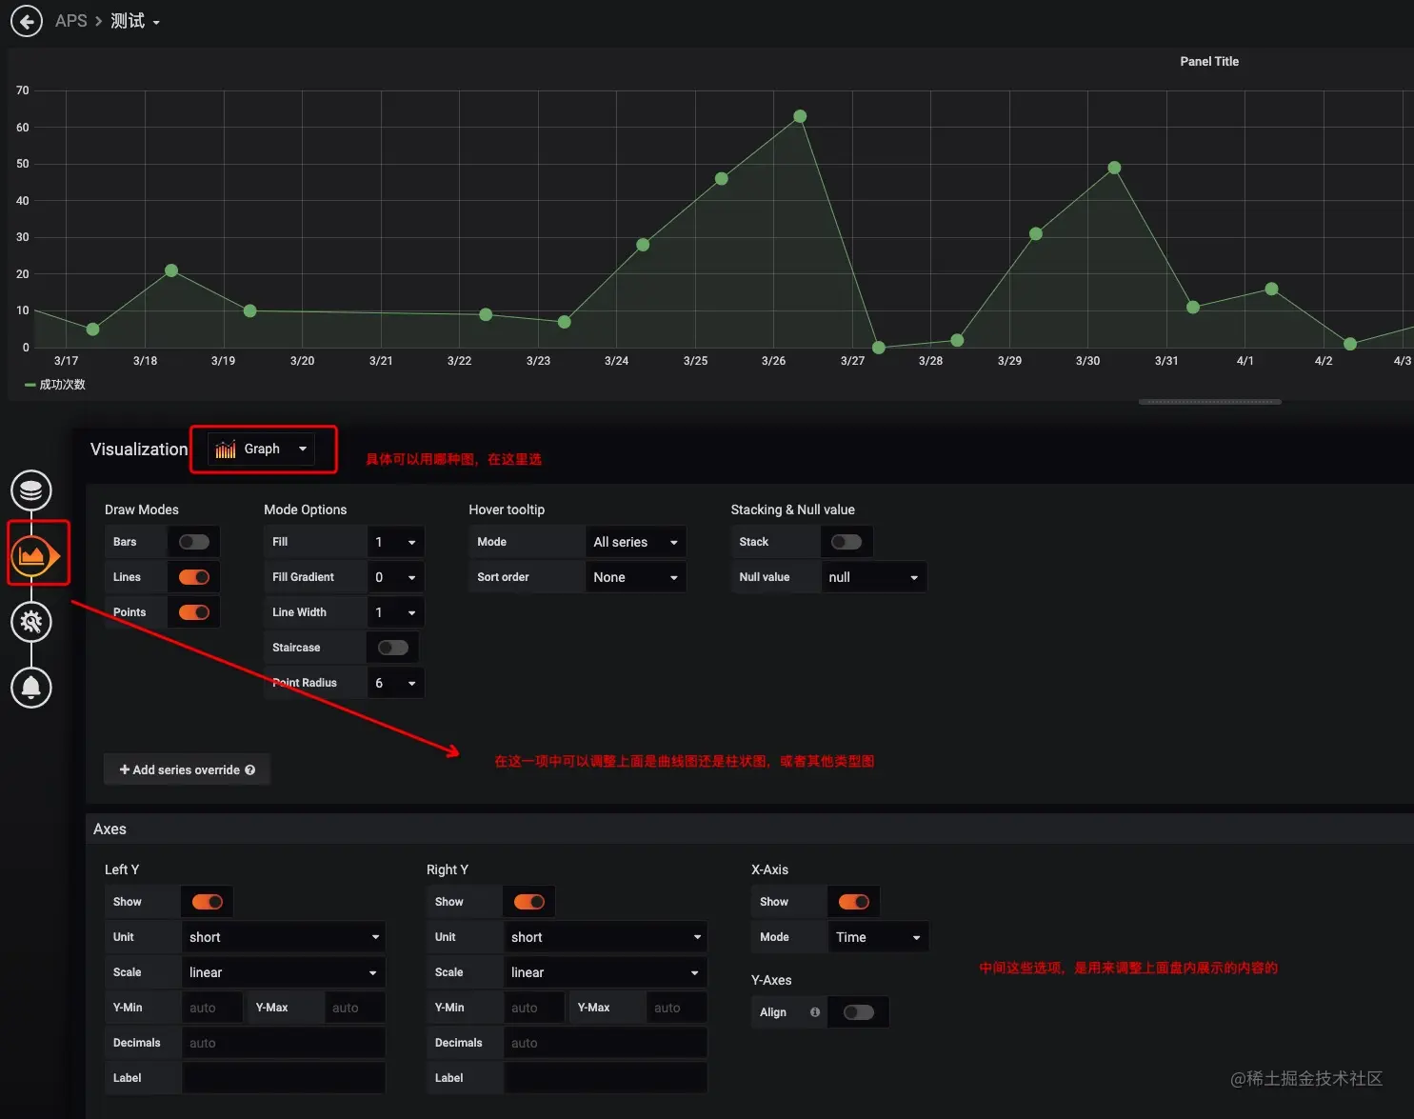Open the Sort order dropdown
Viewport: 1414px width, 1119px height.
point(635,577)
